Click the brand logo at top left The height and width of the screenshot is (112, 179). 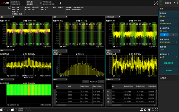tap(5, 3)
